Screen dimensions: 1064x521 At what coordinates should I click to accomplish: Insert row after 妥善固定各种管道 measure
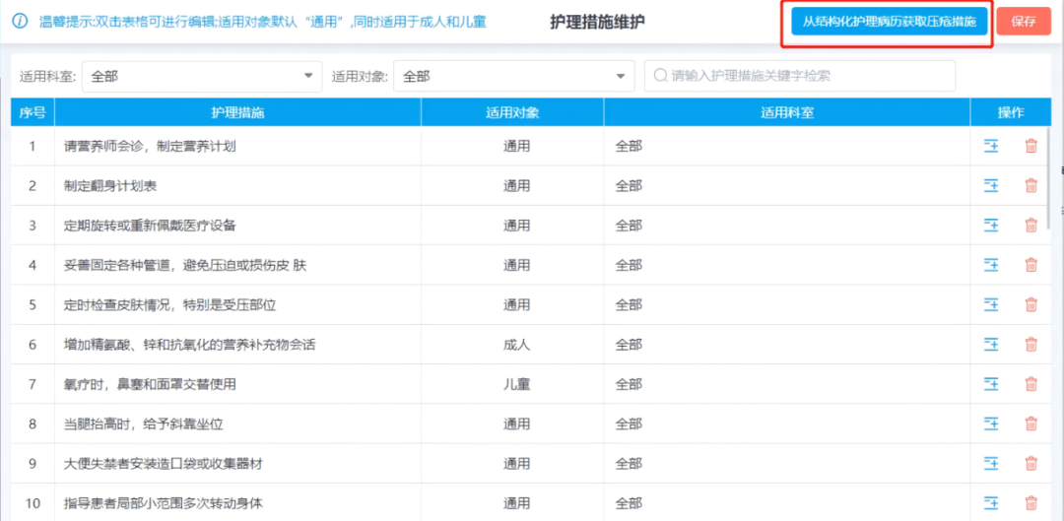[x=991, y=265]
